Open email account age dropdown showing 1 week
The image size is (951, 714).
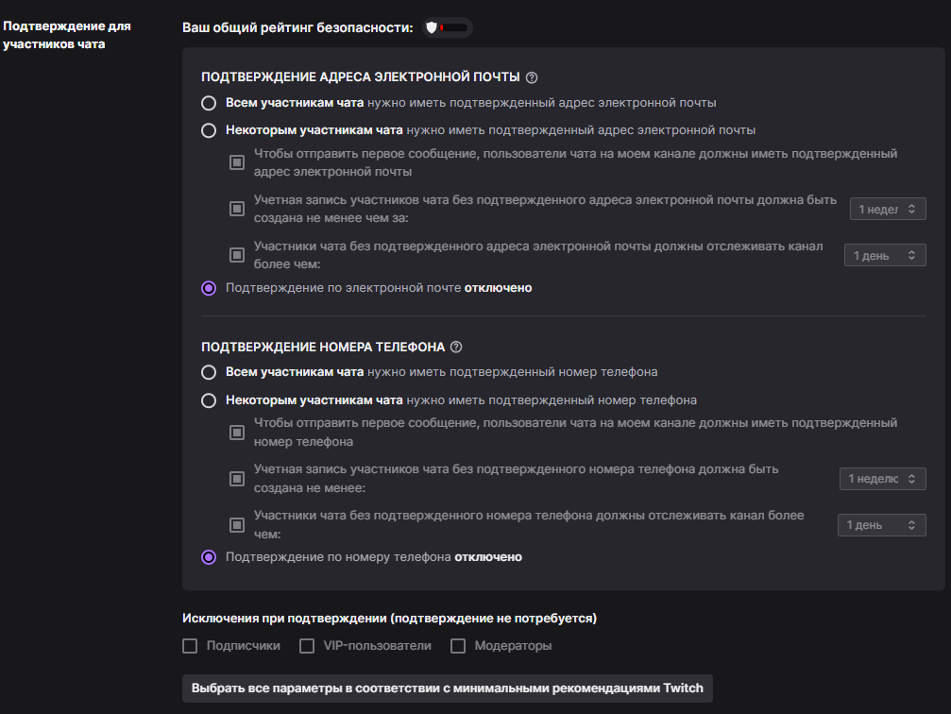coord(888,209)
